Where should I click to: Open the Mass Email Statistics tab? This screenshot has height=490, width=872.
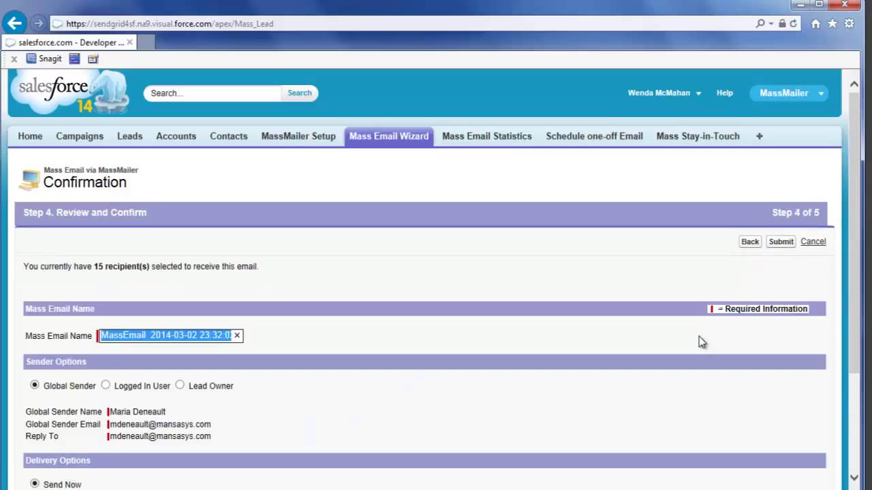pos(487,136)
